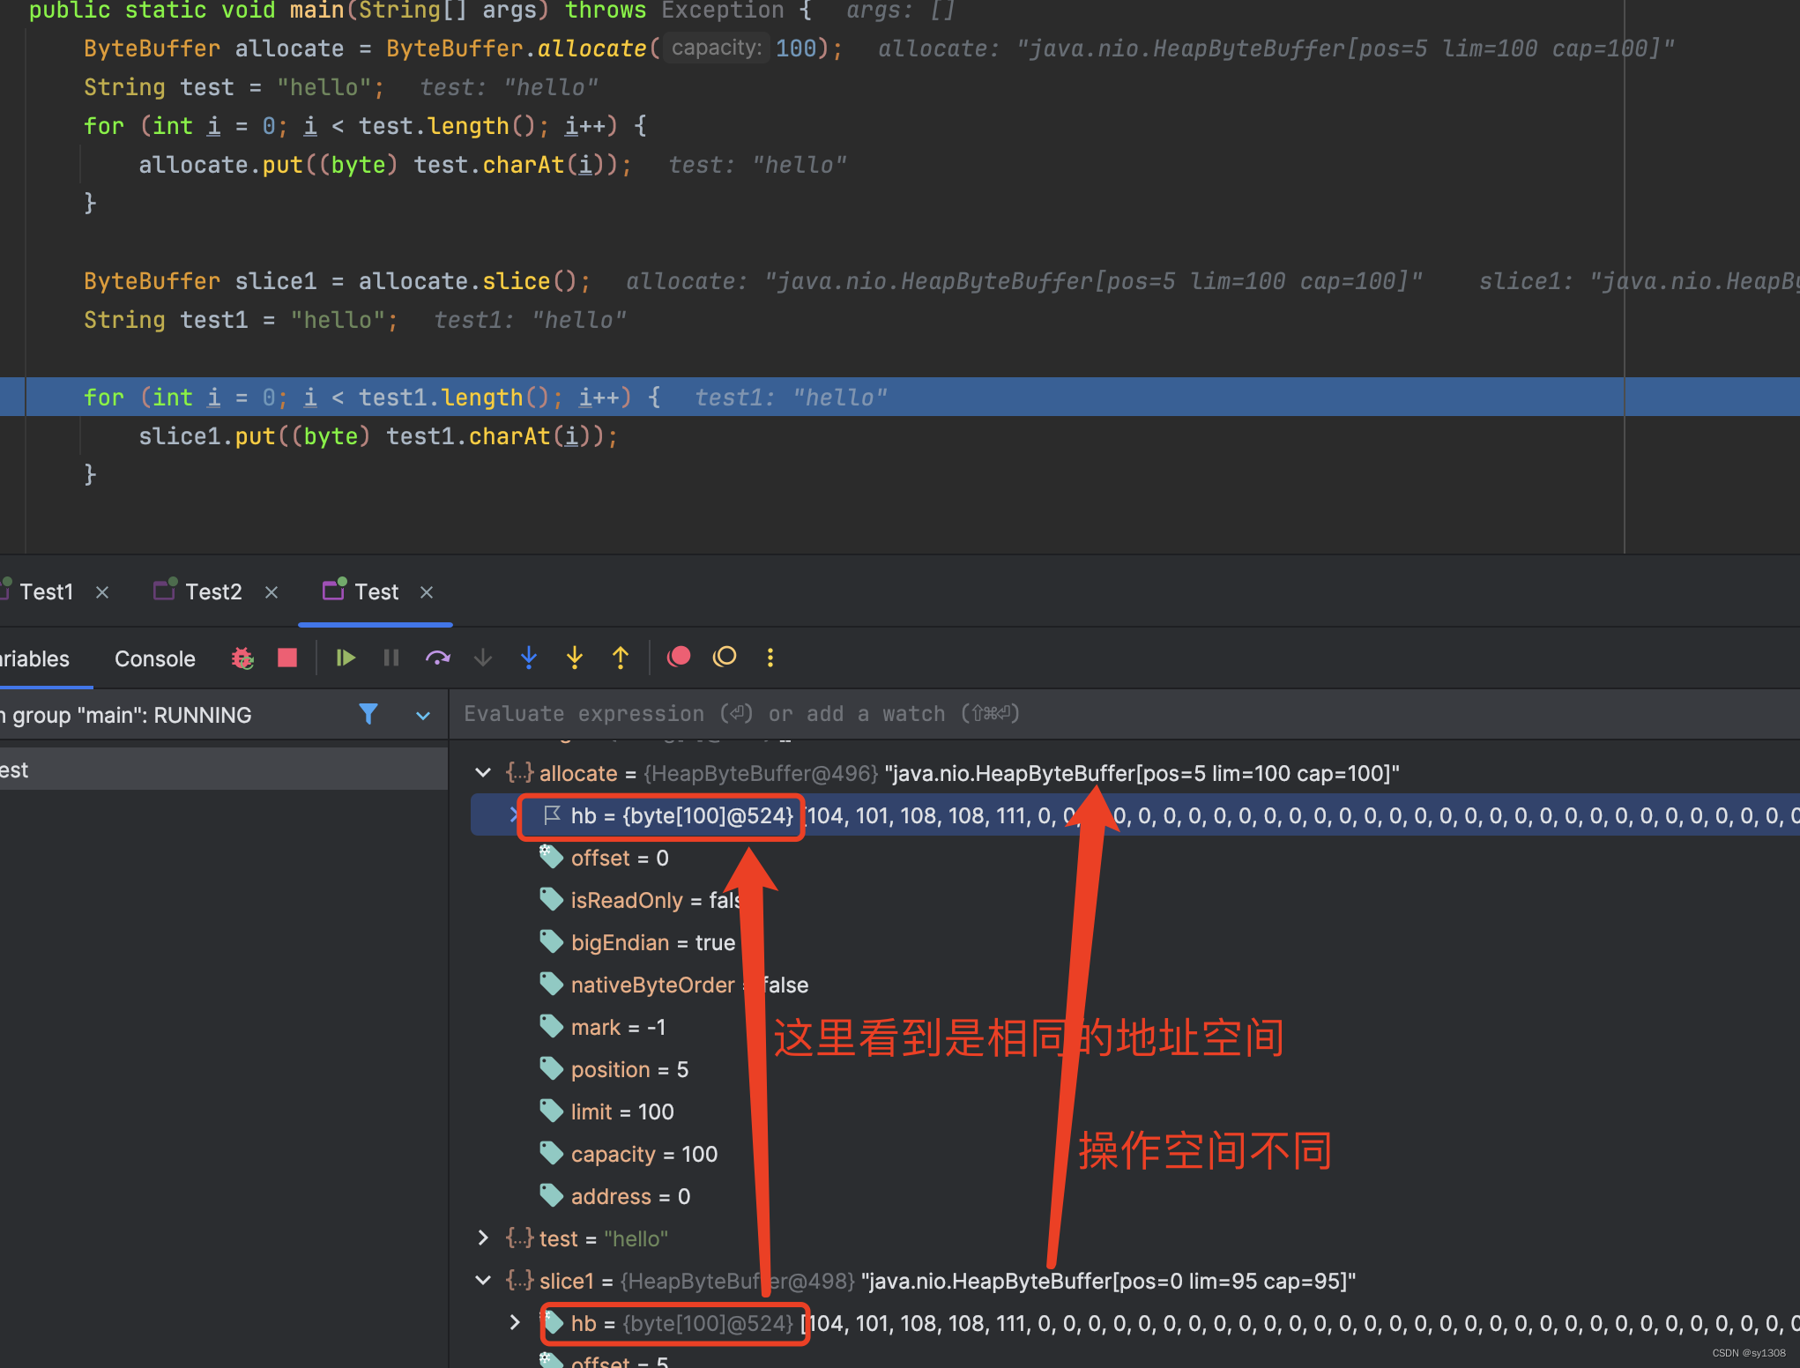Toggle the pin flag on hb variable
1800x1368 pixels.
pyautogui.click(x=552, y=816)
